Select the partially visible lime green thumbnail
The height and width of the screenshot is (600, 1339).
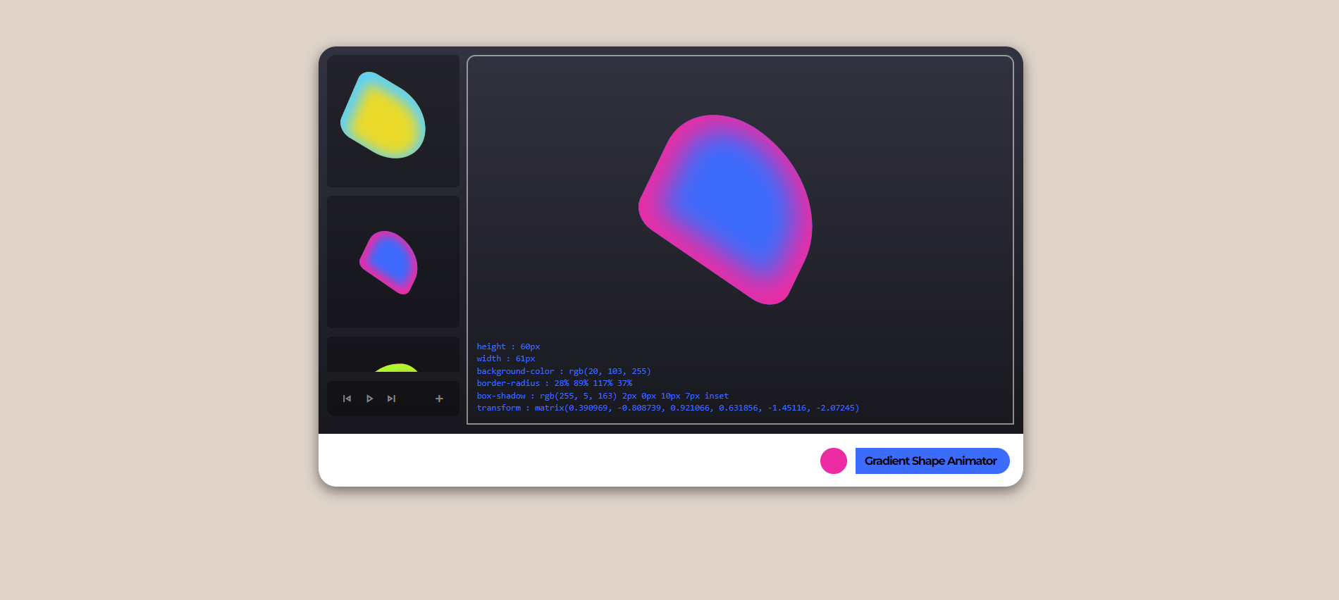[393, 356]
